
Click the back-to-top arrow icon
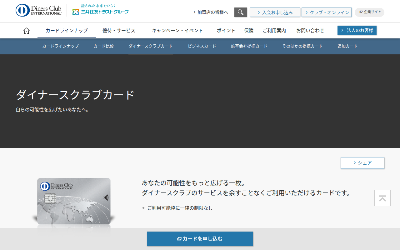pos(382,198)
